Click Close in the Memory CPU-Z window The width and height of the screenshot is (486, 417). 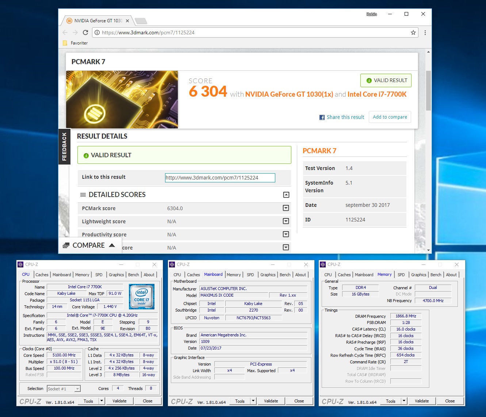(x=450, y=401)
